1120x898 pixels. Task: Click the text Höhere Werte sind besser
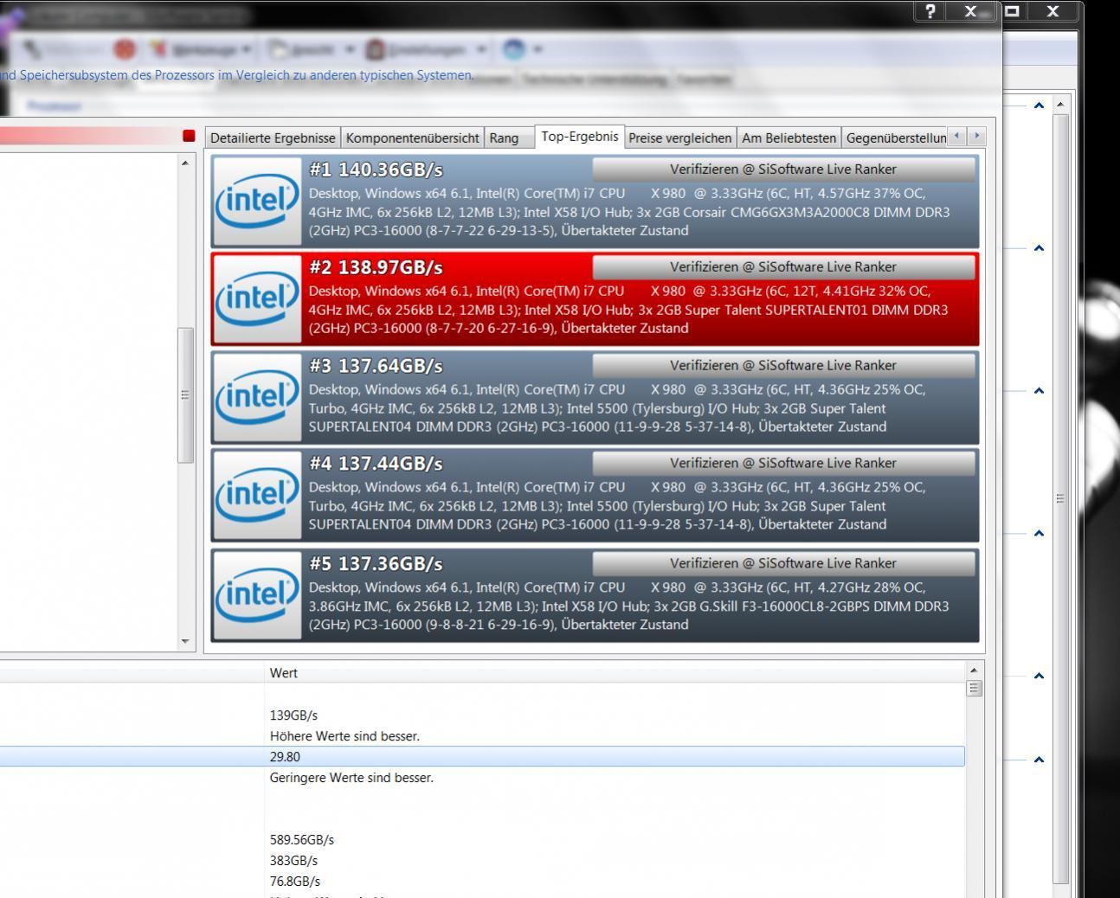pyautogui.click(x=344, y=736)
